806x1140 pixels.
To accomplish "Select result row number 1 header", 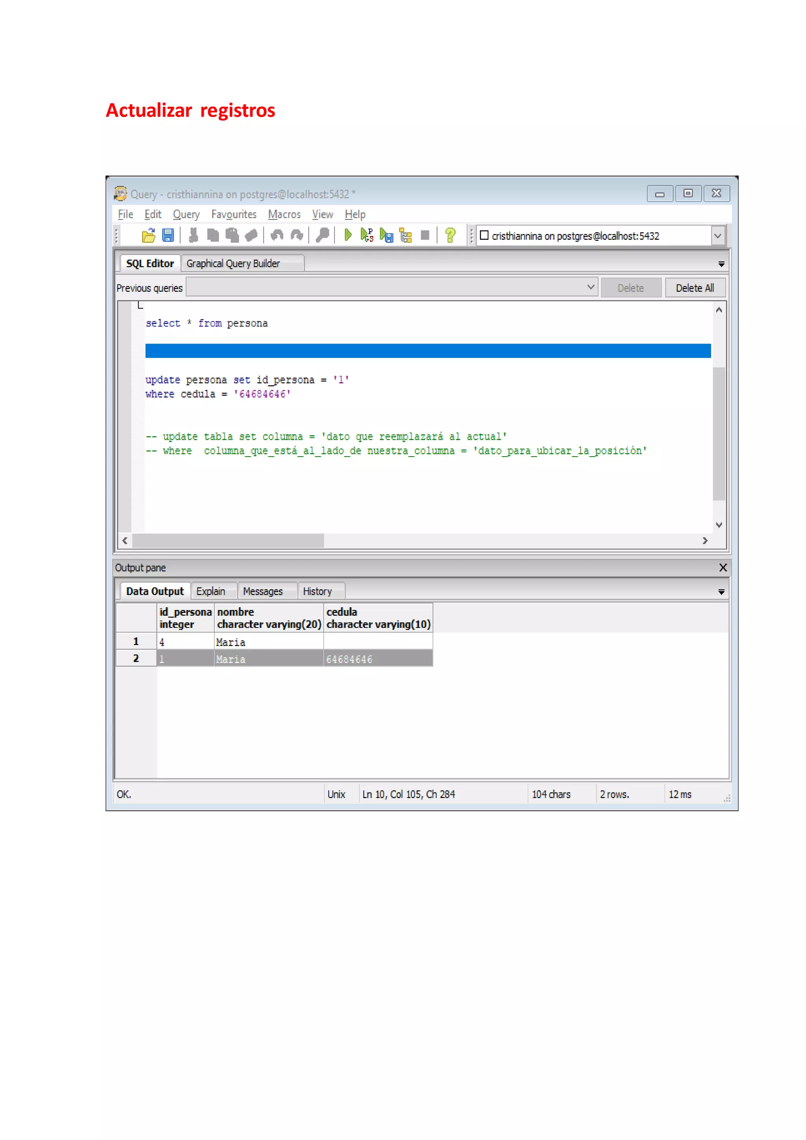I will [136, 641].
